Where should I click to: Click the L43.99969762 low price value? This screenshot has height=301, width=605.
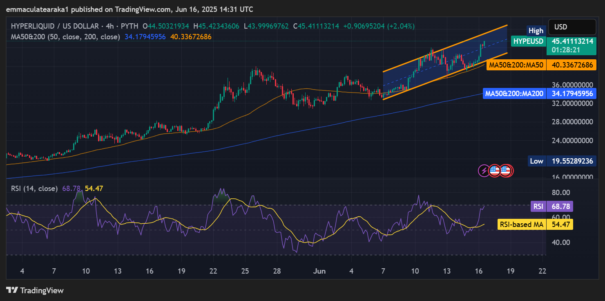[x=266, y=26]
